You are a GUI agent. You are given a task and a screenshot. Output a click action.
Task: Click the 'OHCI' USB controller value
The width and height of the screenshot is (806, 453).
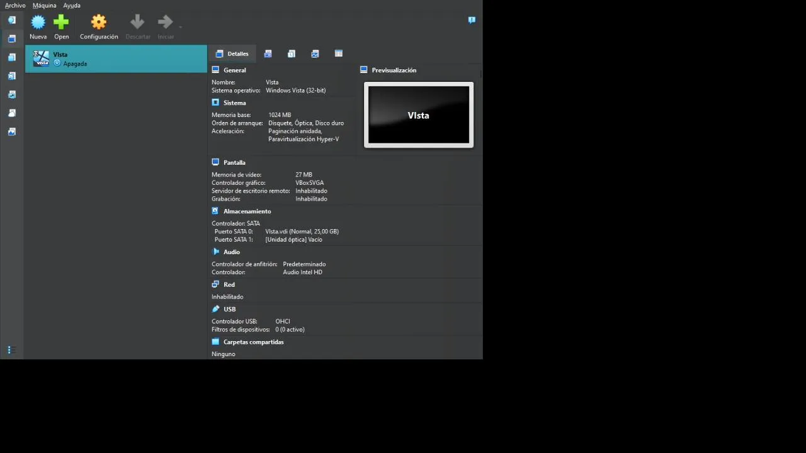click(283, 322)
